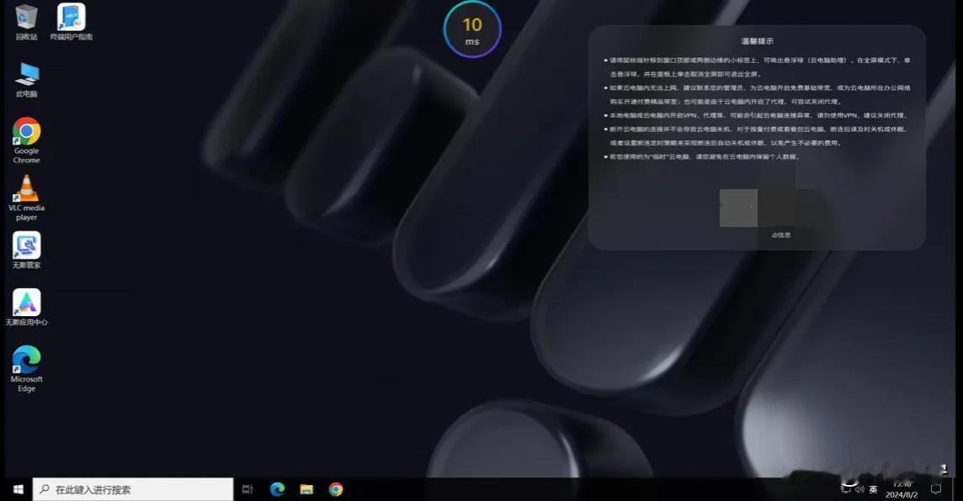The image size is (963, 501).
Task: Open the 2024/8/2 date and time clock
Action: [902, 489]
